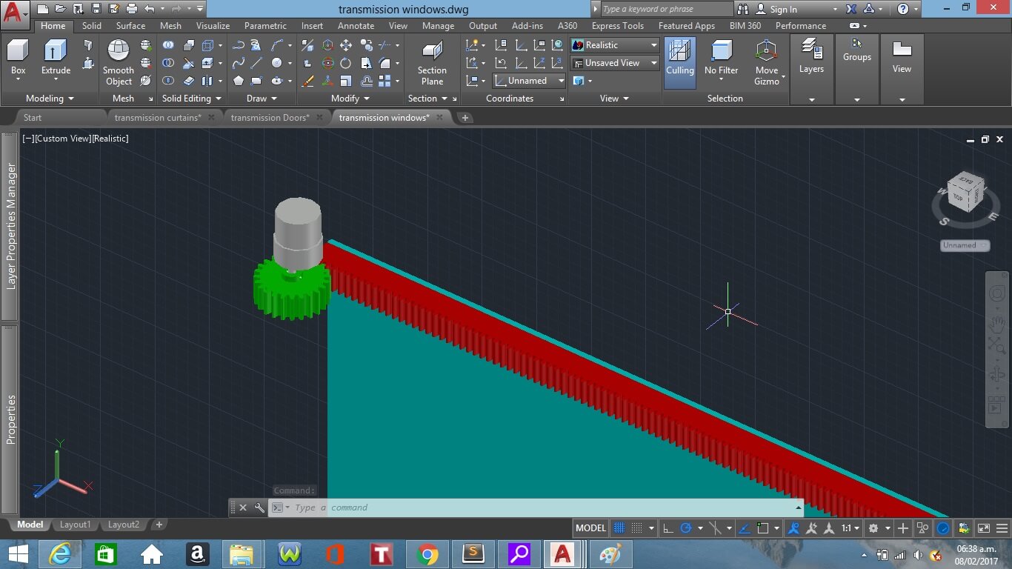Click the Move modify tool
The image size is (1012, 569).
tap(346, 45)
